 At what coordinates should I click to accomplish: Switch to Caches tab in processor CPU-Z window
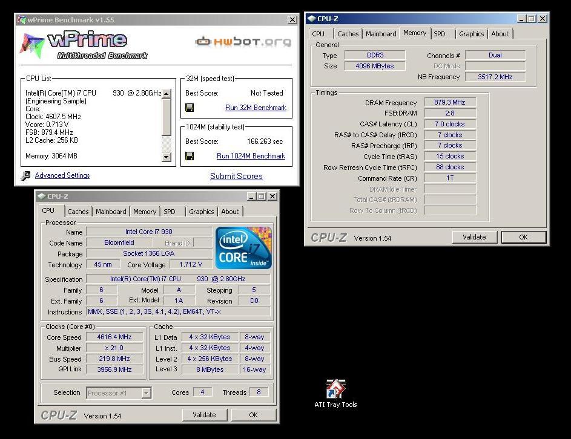[x=78, y=212]
